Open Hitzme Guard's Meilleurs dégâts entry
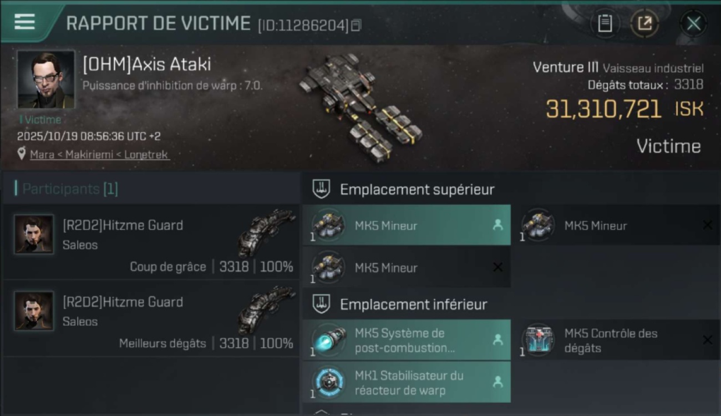The image size is (721, 416). click(151, 318)
